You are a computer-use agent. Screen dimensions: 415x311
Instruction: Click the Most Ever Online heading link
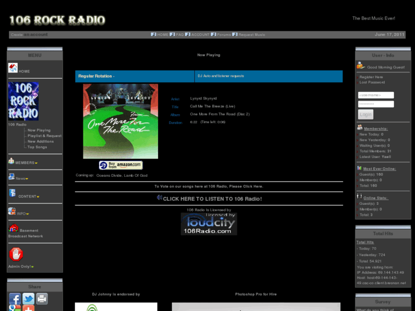(x=380, y=169)
